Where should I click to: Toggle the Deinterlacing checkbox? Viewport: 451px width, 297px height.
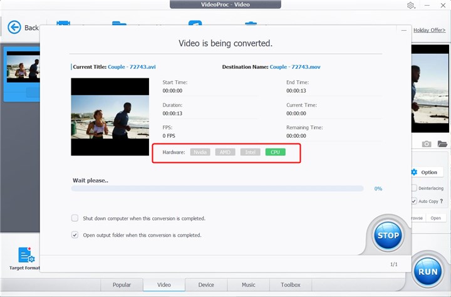(414, 188)
